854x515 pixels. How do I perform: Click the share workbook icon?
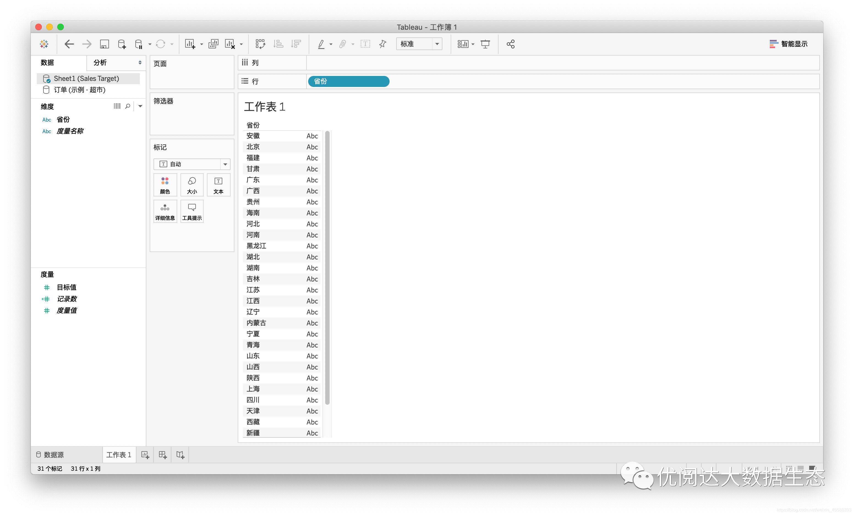pos(511,44)
